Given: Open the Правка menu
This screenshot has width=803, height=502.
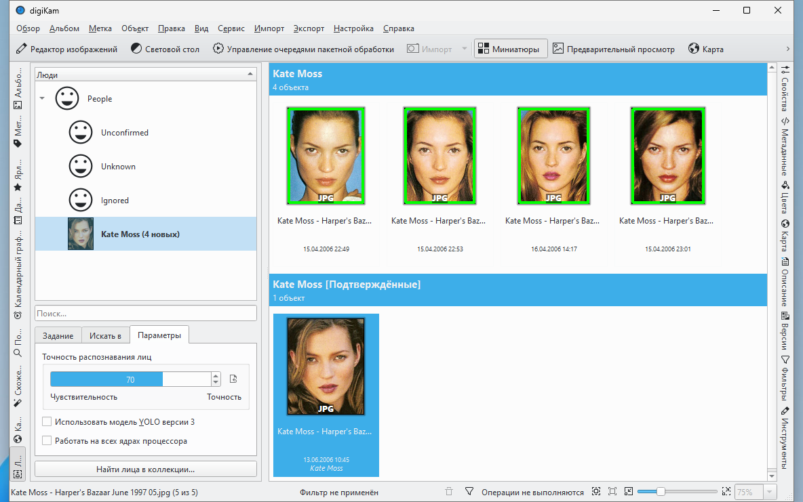Looking at the screenshot, I should tap(172, 28).
